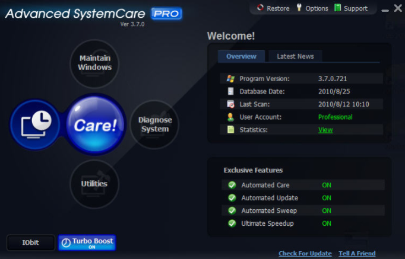405x259 pixels.
Task: Close the Advanced SystemCare window
Action: [398, 8]
